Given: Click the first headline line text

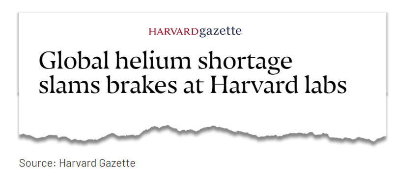Looking at the screenshot, I should click(166, 62).
